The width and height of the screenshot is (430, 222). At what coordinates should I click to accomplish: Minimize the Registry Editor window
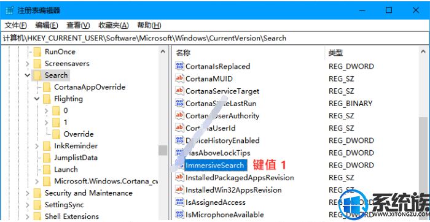pyautogui.click(x=362, y=10)
